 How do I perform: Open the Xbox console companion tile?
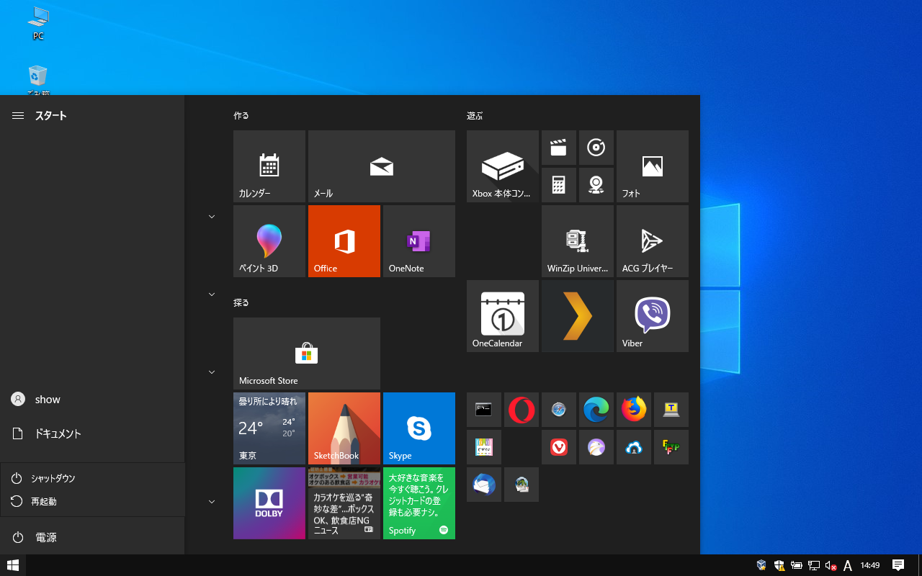[503, 166]
